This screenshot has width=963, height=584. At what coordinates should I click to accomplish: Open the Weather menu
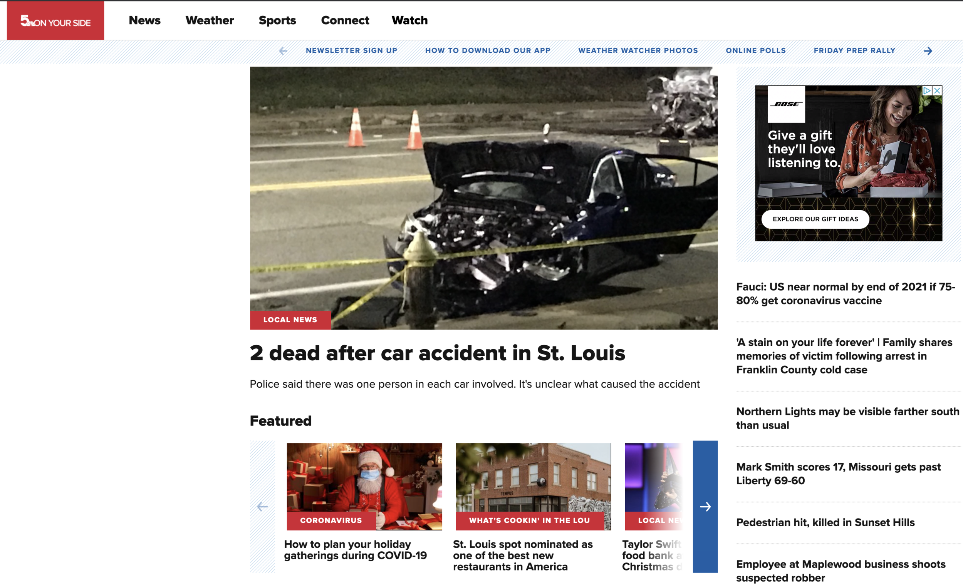[210, 20]
